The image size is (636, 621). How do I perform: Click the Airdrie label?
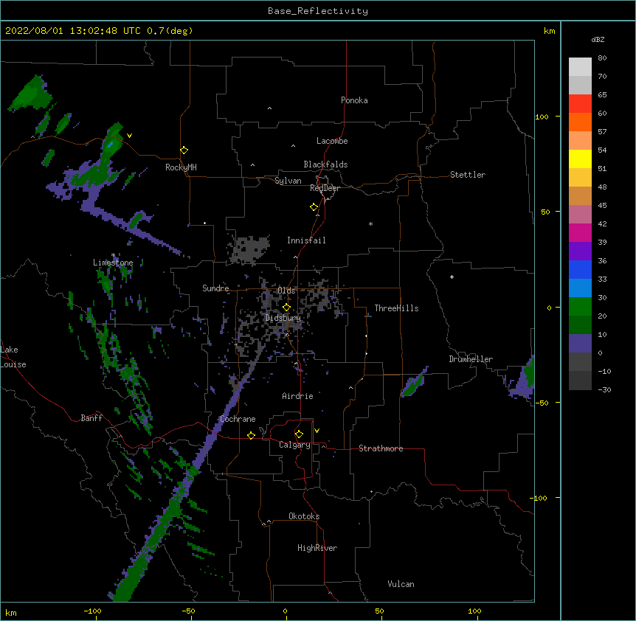pyautogui.click(x=298, y=396)
